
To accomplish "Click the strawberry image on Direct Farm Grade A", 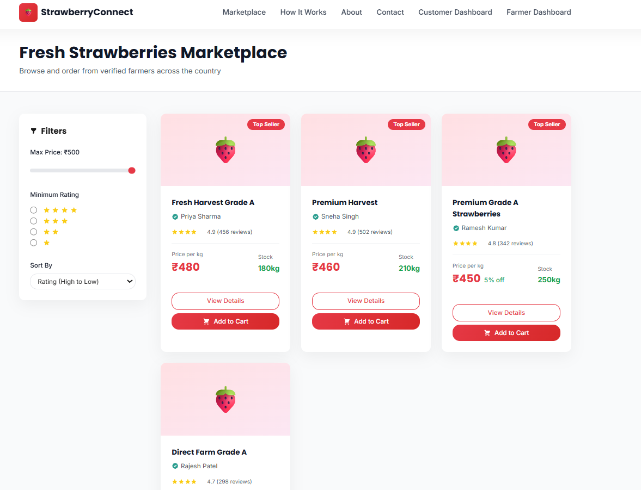I will pyautogui.click(x=225, y=400).
